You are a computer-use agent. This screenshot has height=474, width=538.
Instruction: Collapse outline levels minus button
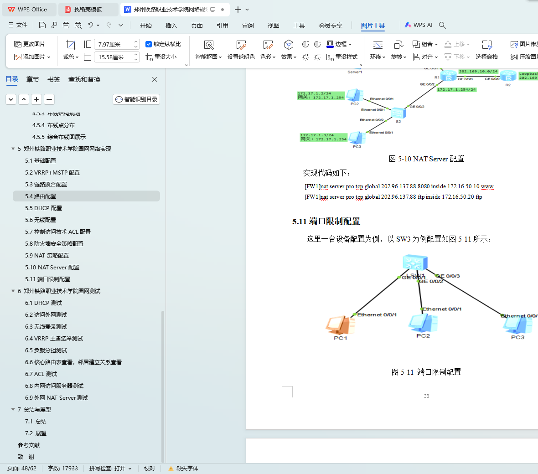pyautogui.click(x=49, y=99)
